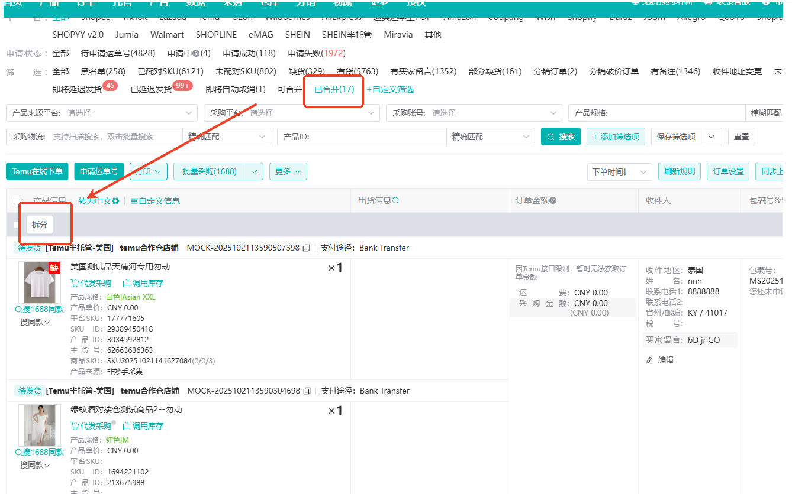Open the 采购平台 dropdown
Image resolution: width=792 pixels, height=494 pixels.
[291, 113]
